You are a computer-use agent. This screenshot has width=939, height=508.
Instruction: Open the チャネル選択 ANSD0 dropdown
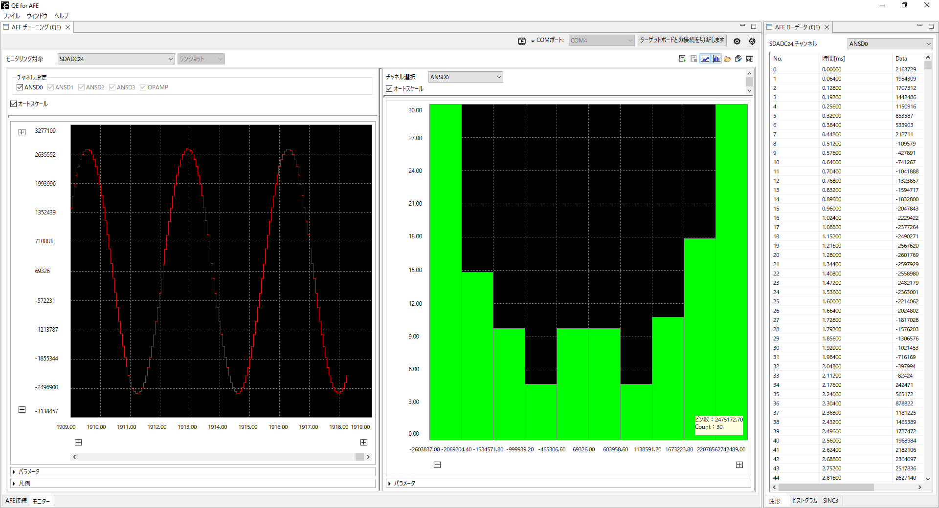(x=465, y=77)
